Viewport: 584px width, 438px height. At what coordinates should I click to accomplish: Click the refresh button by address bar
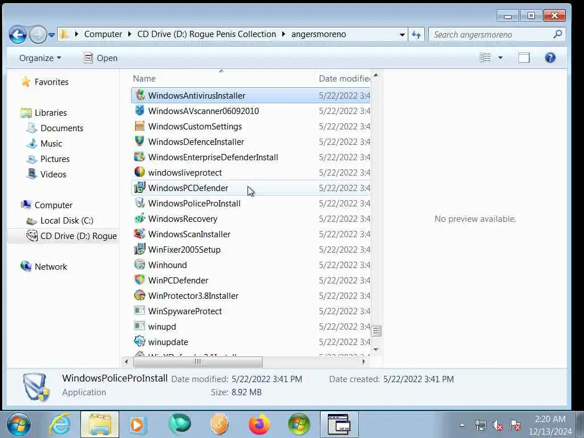[x=416, y=35]
